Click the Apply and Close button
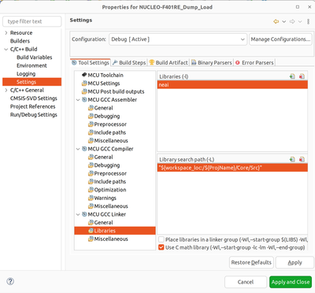315x293 pixels. [291, 282]
